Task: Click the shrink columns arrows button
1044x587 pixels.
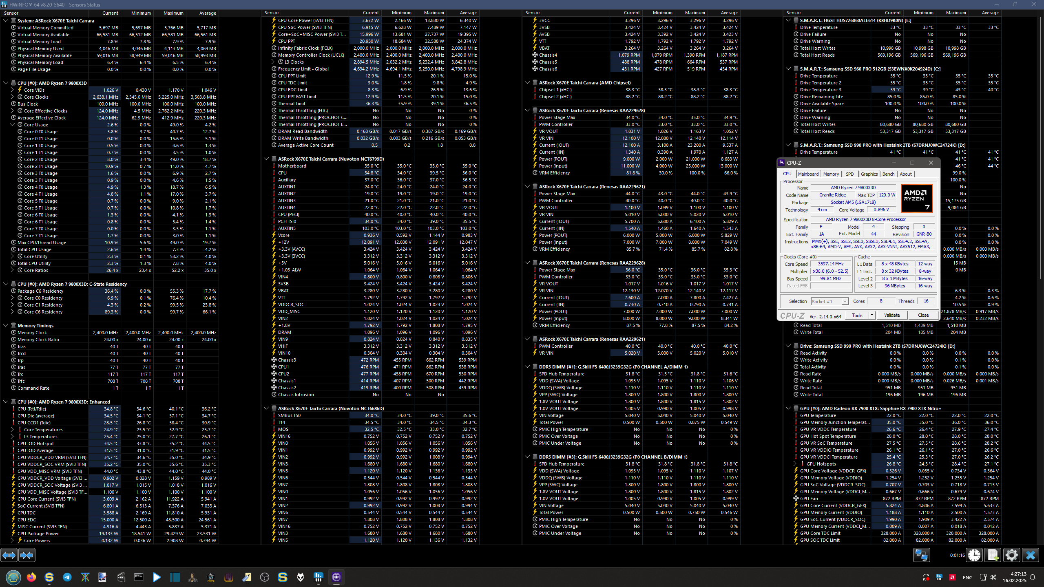Action: pos(27,555)
